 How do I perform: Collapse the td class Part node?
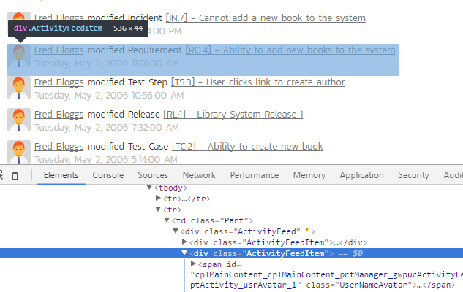point(167,220)
